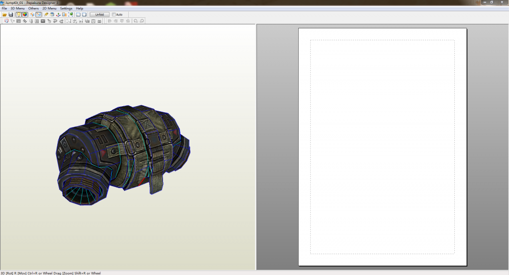This screenshot has width=509, height=275.
Task: Select the pencil edit tool
Action: point(46,14)
